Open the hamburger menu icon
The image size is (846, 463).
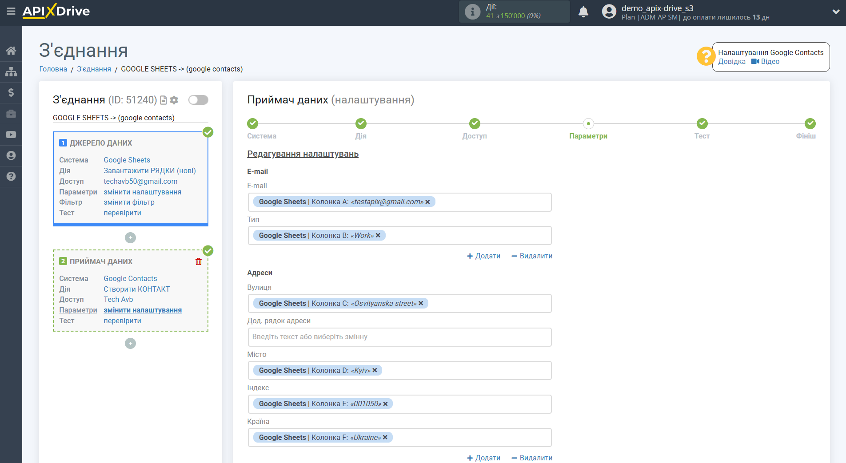click(x=11, y=11)
